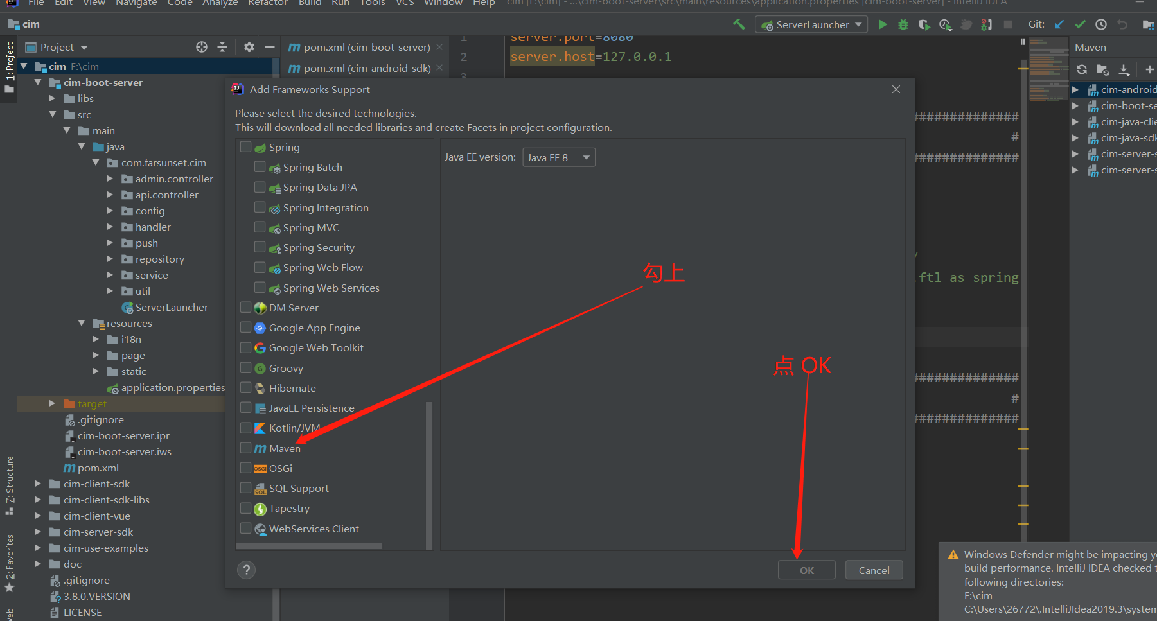Run ServerLauncher with green play icon
This screenshot has height=621, width=1157.
[883, 24]
